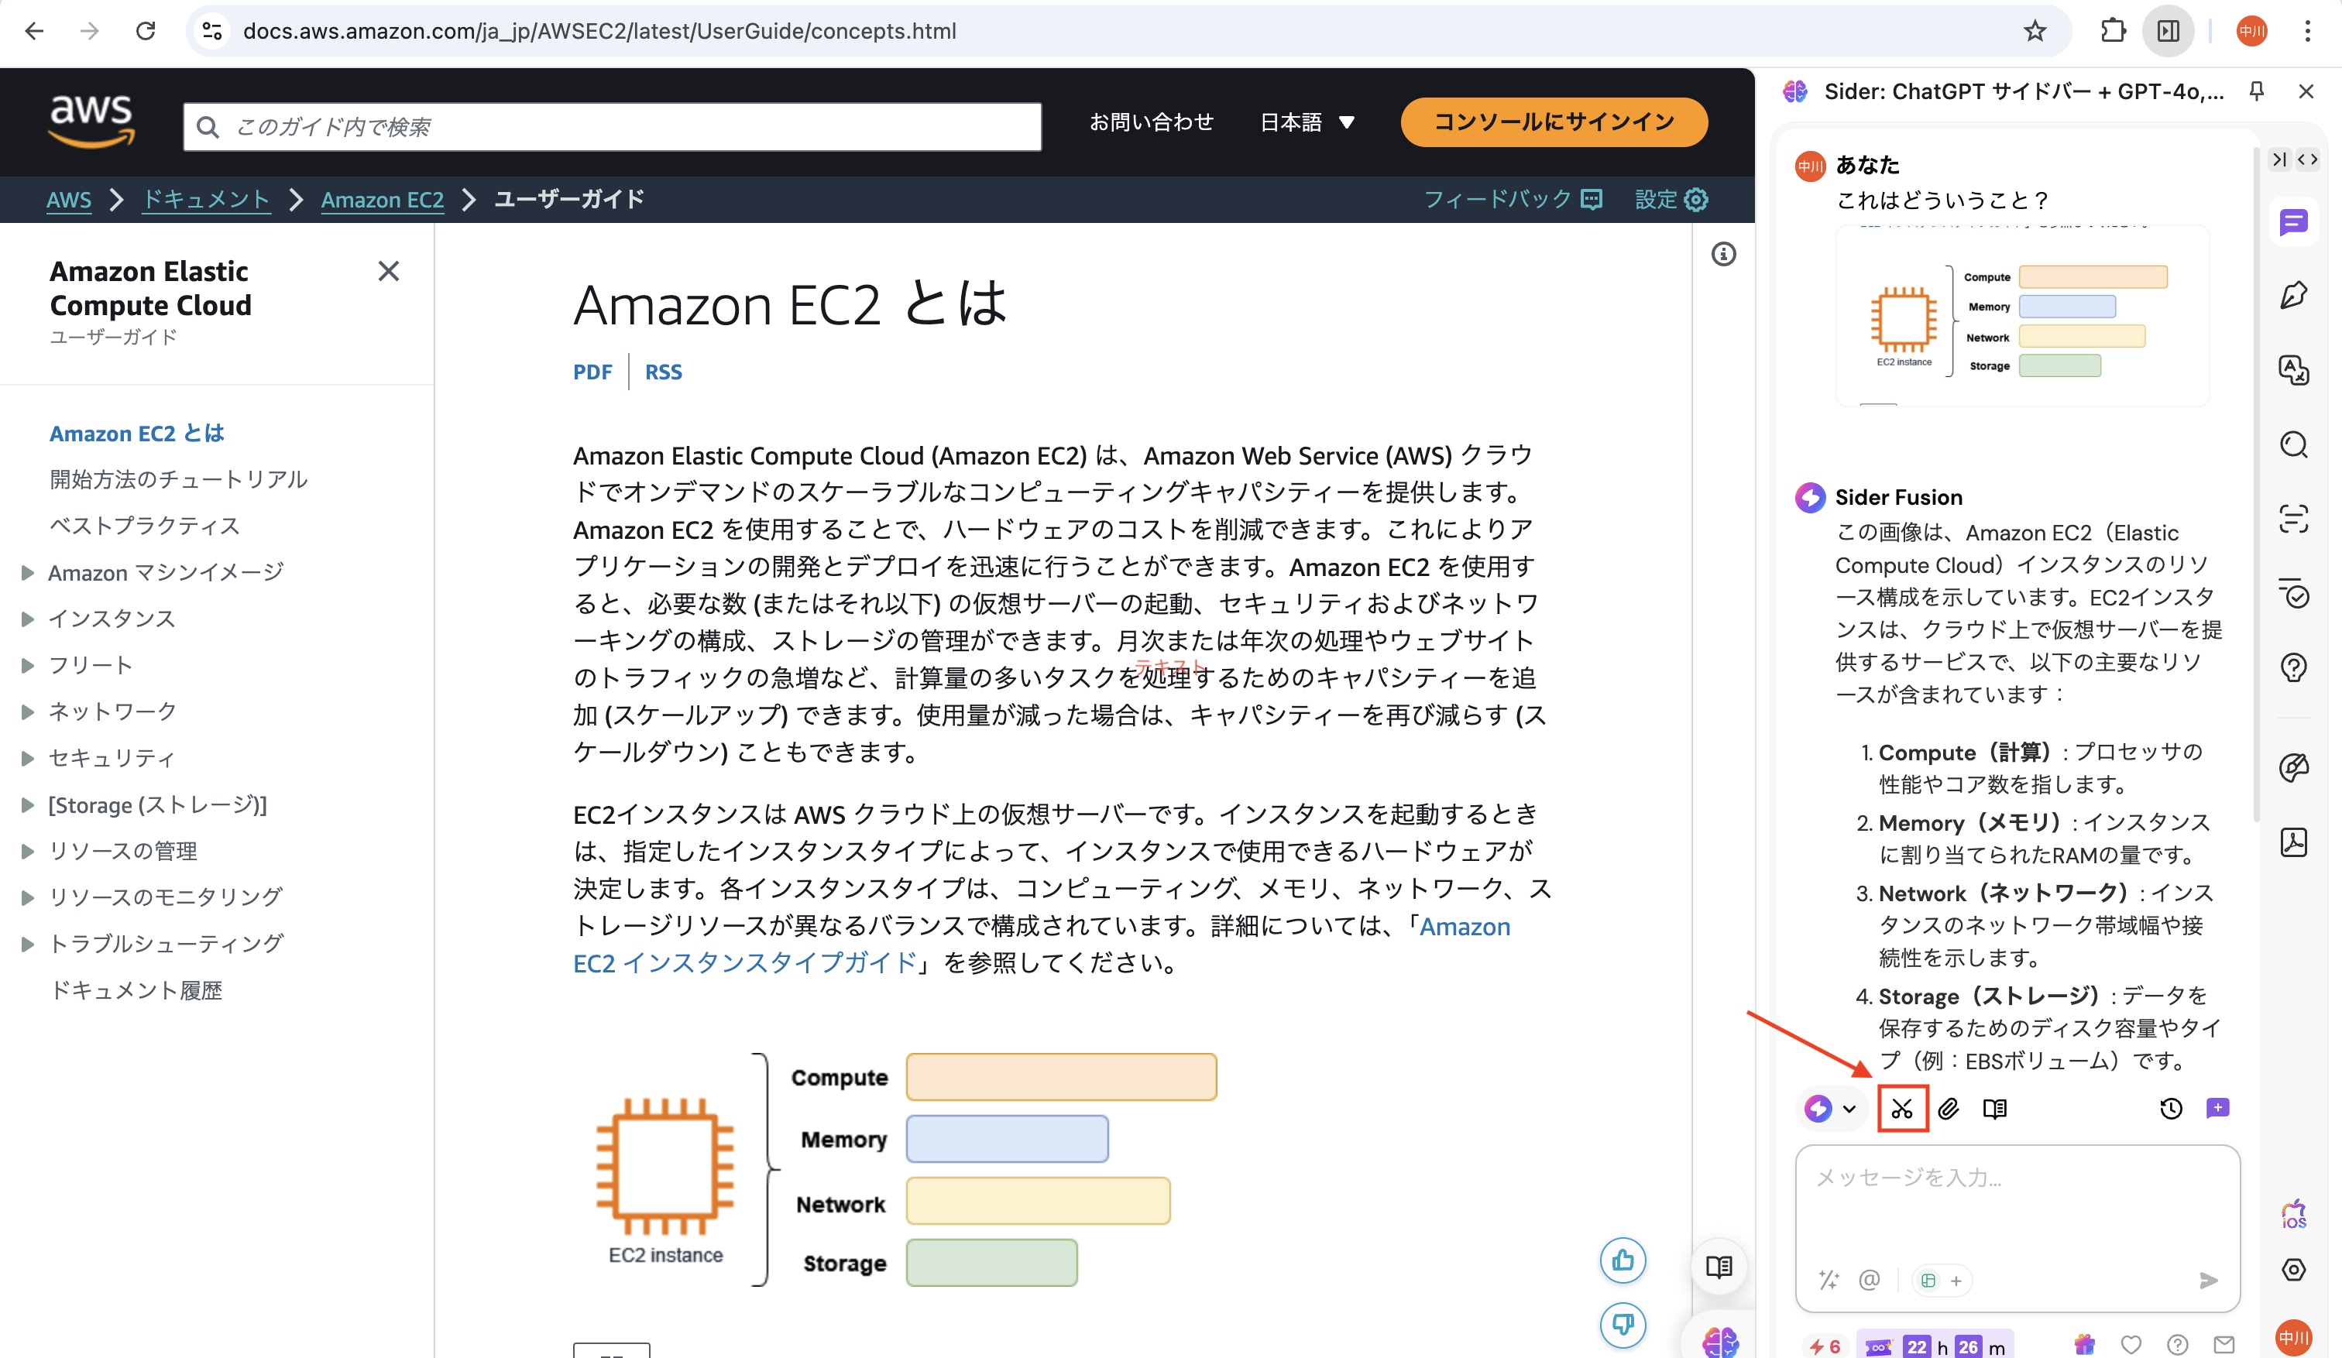Screen dimensions: 2342x1358
Task: Toggle the Chrome side panel button
Action: click(x=2169, y=31)
